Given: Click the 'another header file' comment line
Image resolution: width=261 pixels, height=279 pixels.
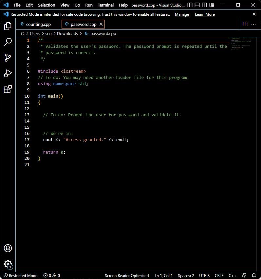Looking at the screenshot, I should [x=112, y=77].
